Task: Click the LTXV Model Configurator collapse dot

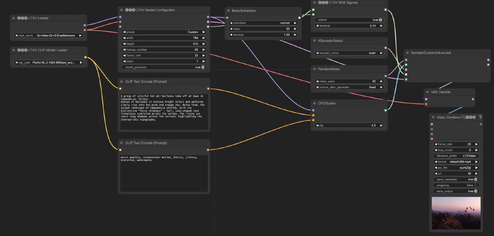Action: 122,10
